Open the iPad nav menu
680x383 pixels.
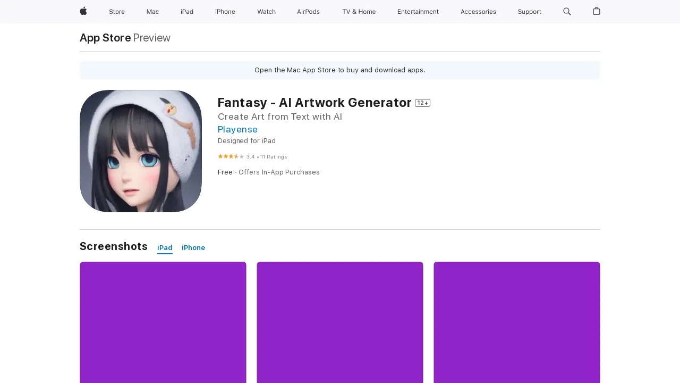coord(187,12)
